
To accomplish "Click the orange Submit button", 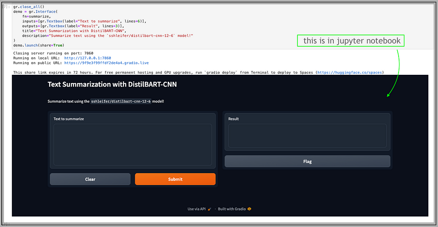I will pos(175,179).
